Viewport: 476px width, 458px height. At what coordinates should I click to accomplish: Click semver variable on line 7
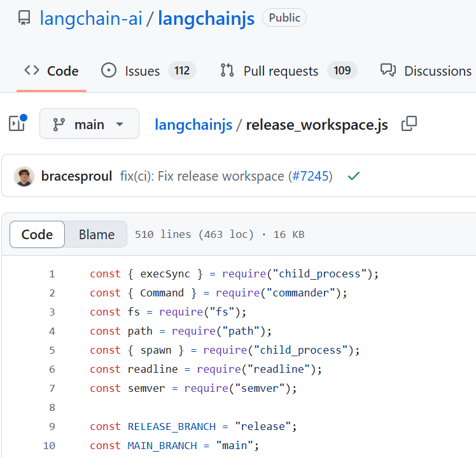point(146,388)
